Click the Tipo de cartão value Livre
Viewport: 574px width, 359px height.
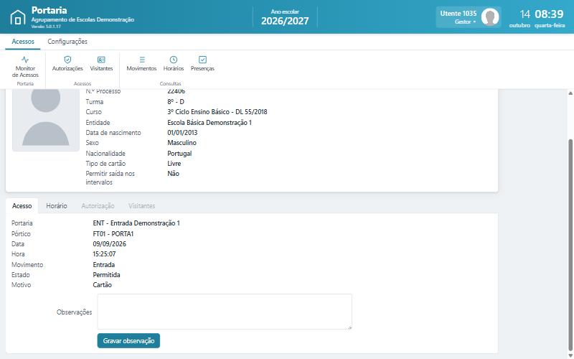pos(174,164)
